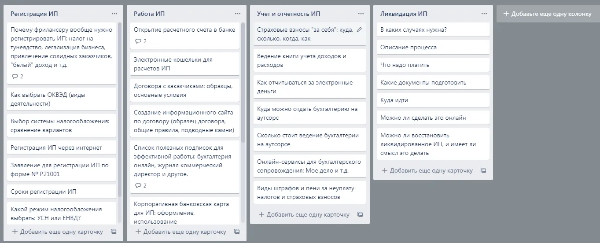The image size is (600, 243).
Task: Click Добавьте еще одну колонку button
Action: (x=548, y=14)
